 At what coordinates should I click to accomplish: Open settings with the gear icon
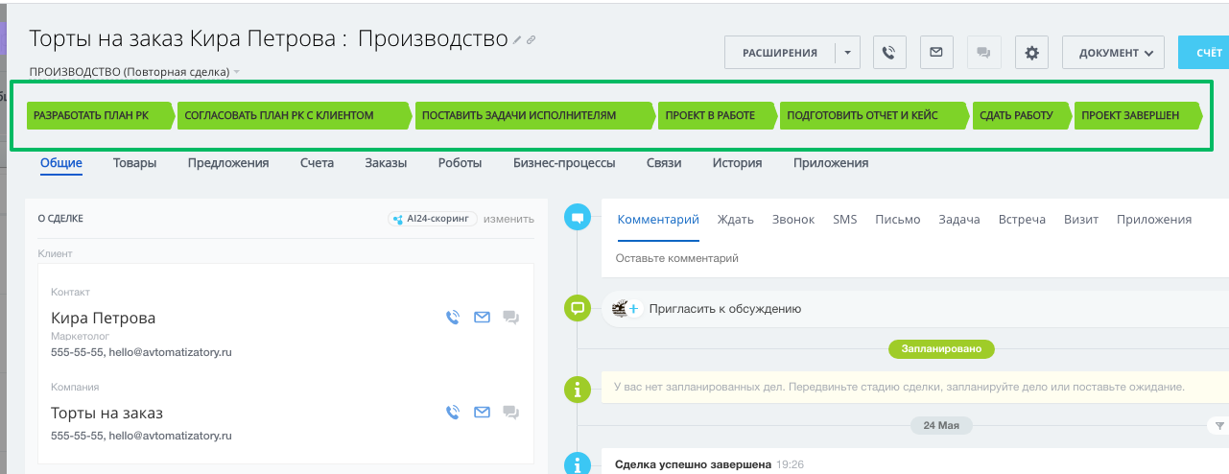[1032, 53]
